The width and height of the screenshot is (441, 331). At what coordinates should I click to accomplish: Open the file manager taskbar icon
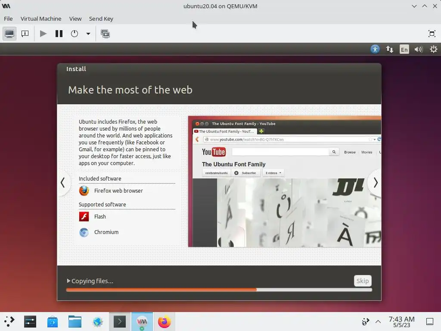75,322
